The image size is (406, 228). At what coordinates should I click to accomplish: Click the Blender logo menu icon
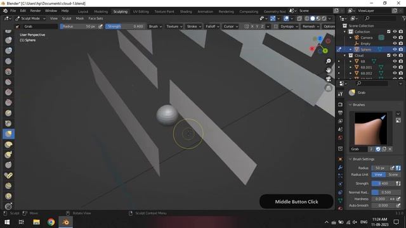[x=5, y=11]
